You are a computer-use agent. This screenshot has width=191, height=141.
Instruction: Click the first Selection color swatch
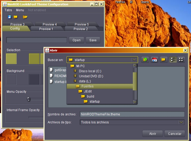[x=11, y=59]
